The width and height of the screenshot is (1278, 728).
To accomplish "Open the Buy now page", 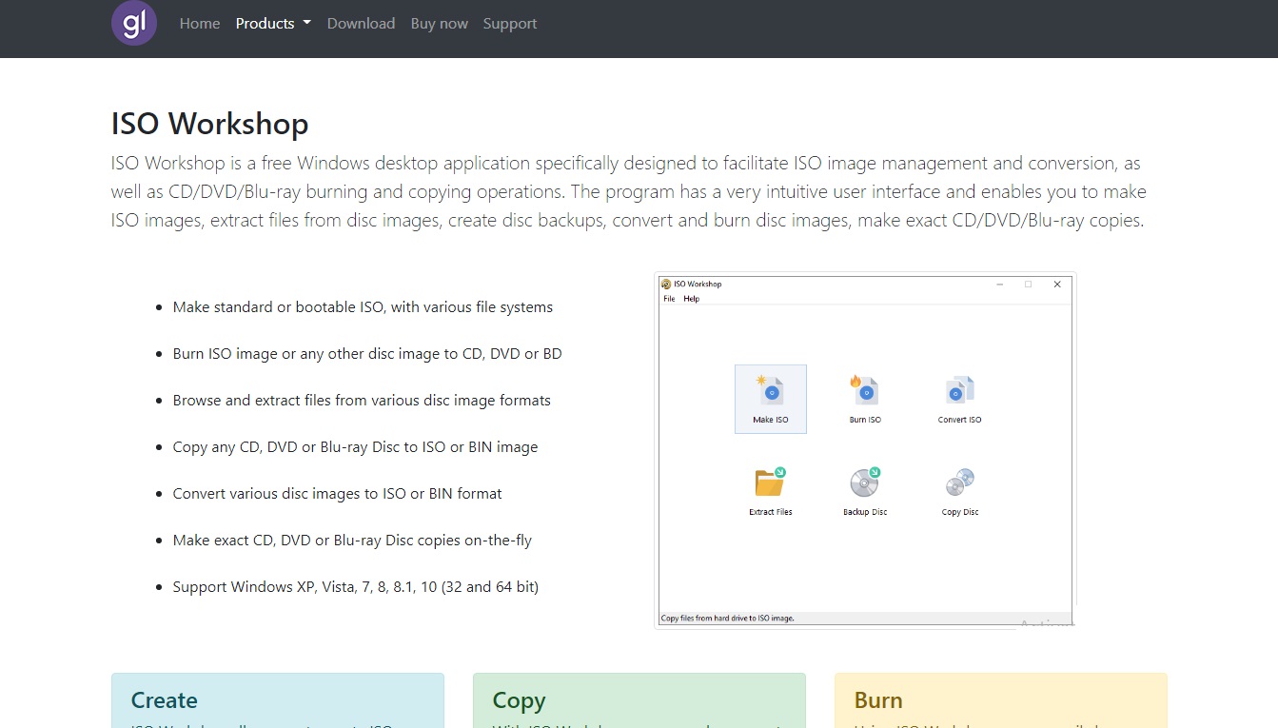I will (x=439, y=24).
